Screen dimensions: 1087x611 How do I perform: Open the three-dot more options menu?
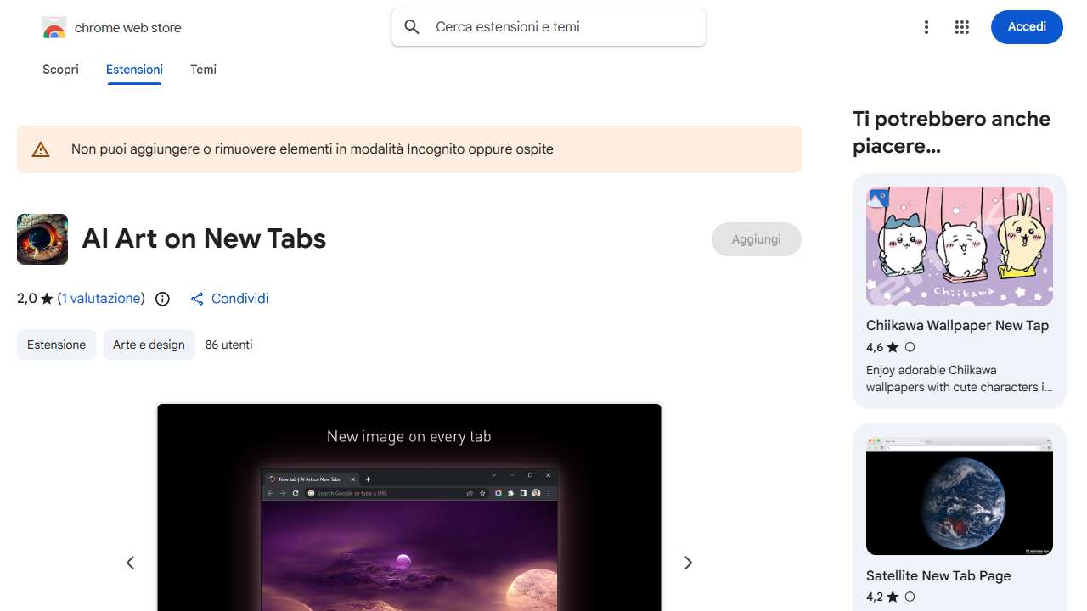tap(926, 26)
